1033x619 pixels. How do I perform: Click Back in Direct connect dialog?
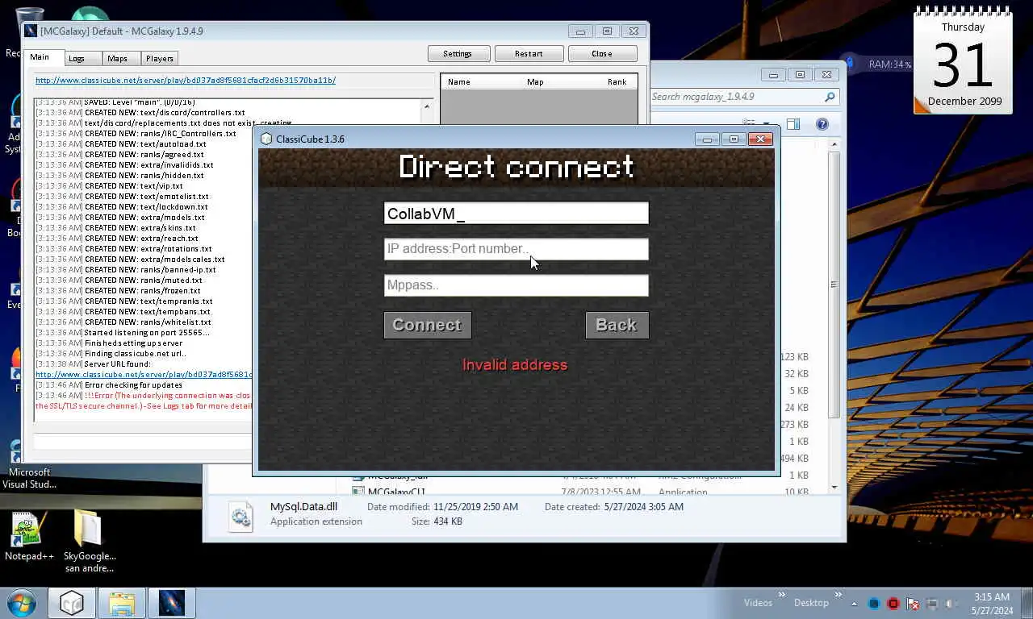click(x=617, y=325)
